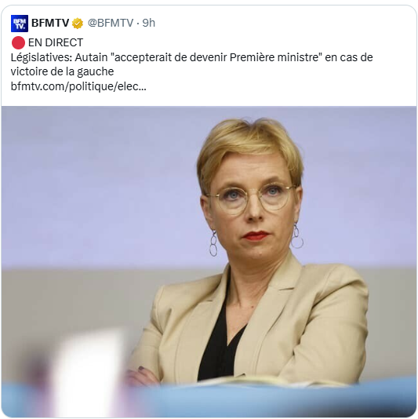Open the tweet's 9h timestamp

148,23
